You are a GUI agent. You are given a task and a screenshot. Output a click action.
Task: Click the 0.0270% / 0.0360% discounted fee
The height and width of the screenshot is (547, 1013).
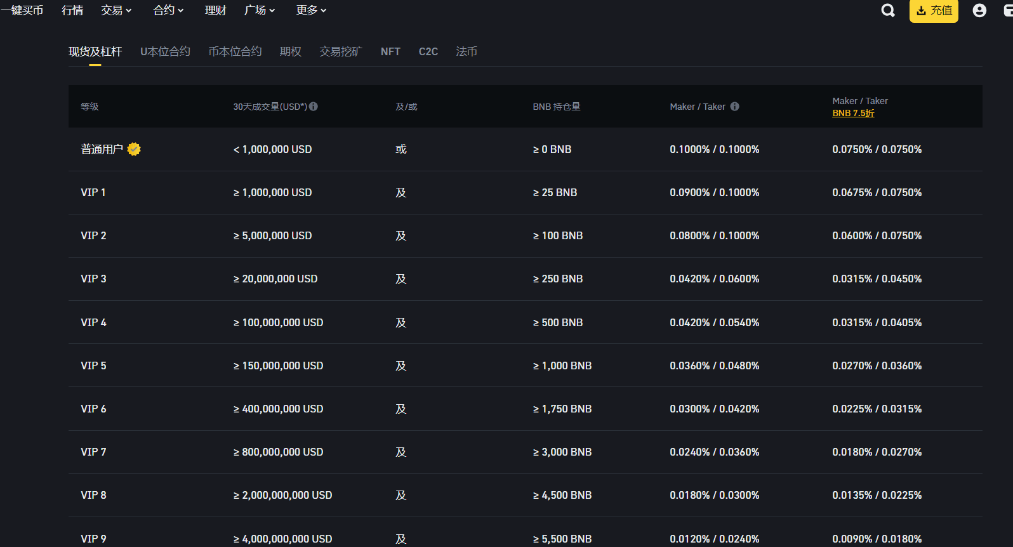[x=877, y=366]
